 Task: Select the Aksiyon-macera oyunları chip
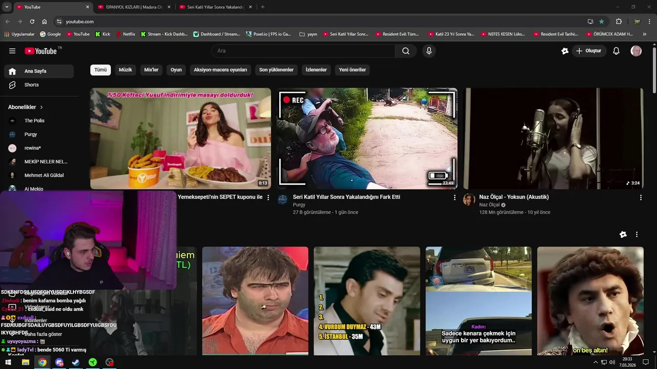[220, 70]
